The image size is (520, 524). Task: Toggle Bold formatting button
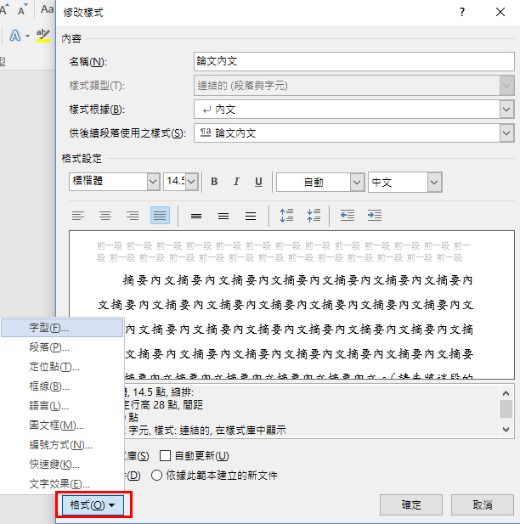214,182
